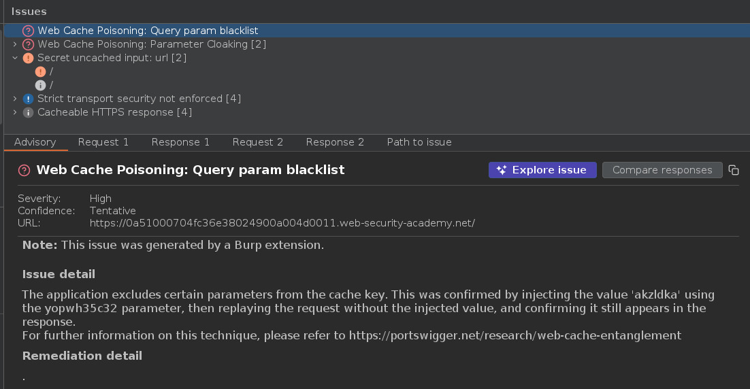
Task: Click the Compare responses button
Action: click(662, 170)
